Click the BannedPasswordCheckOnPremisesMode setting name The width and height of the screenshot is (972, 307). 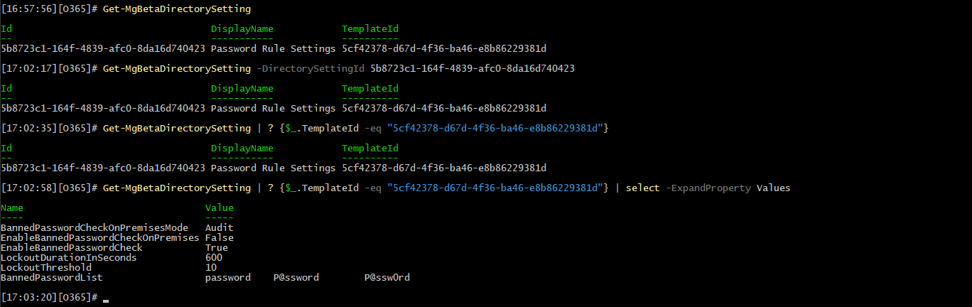tap(94, 228)
